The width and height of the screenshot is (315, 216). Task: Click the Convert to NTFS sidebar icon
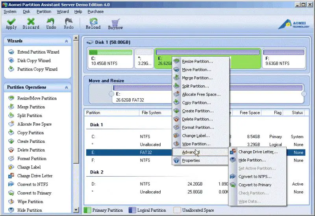point(11,184)
